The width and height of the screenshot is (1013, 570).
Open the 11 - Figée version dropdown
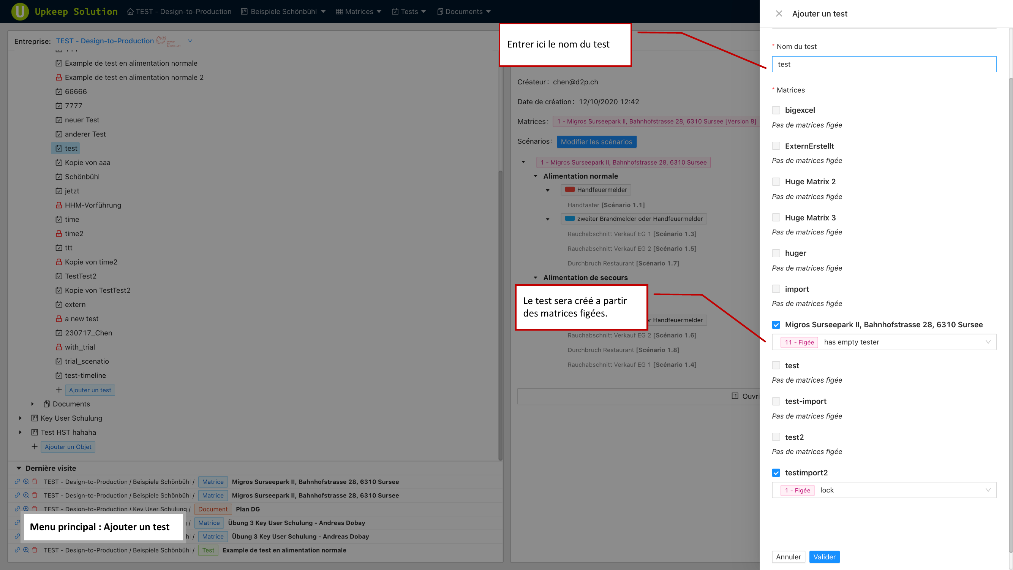point(883,342)
